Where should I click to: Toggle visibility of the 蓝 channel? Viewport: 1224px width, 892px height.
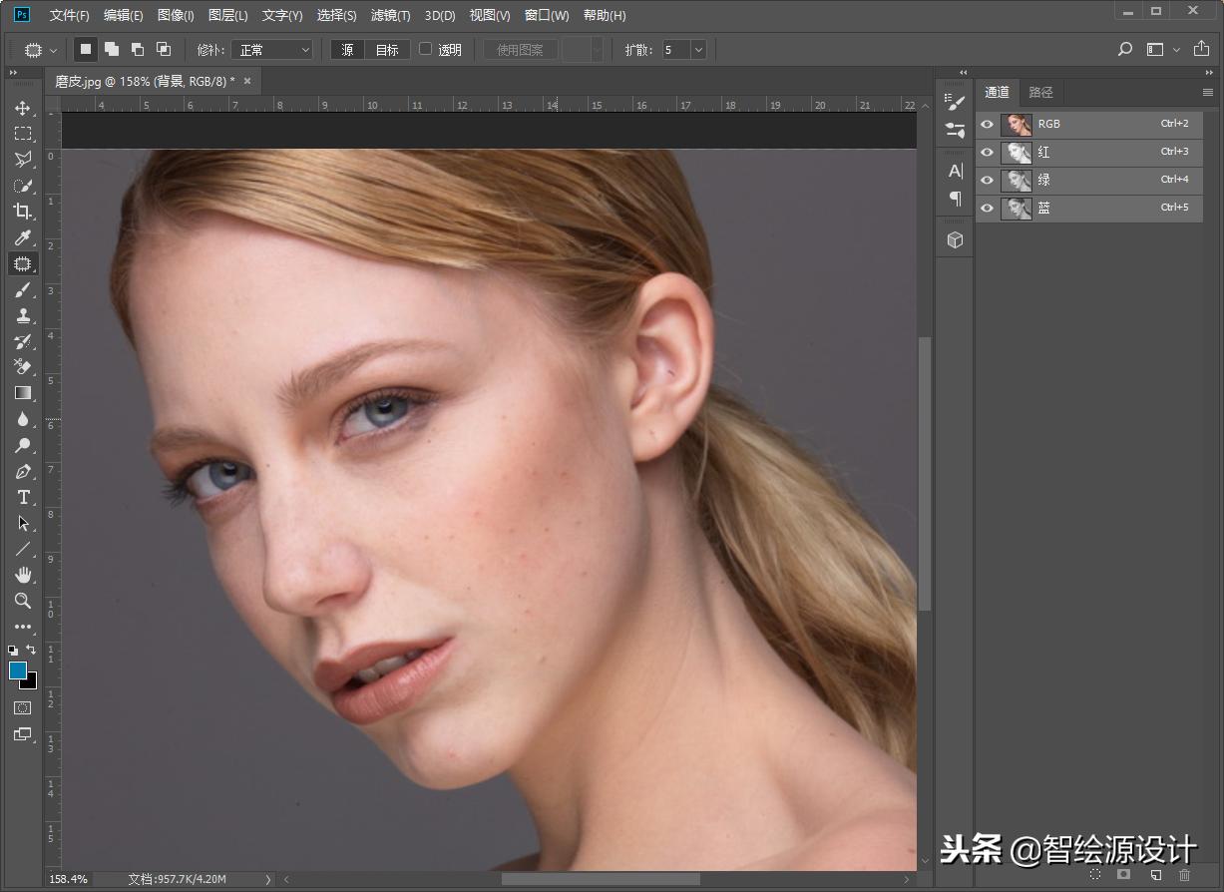pyautogui.click(x=988, y=209)
